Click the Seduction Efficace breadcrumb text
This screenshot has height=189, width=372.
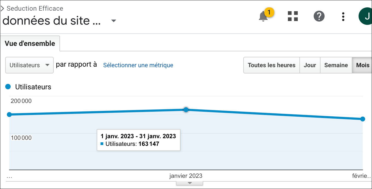35,8
